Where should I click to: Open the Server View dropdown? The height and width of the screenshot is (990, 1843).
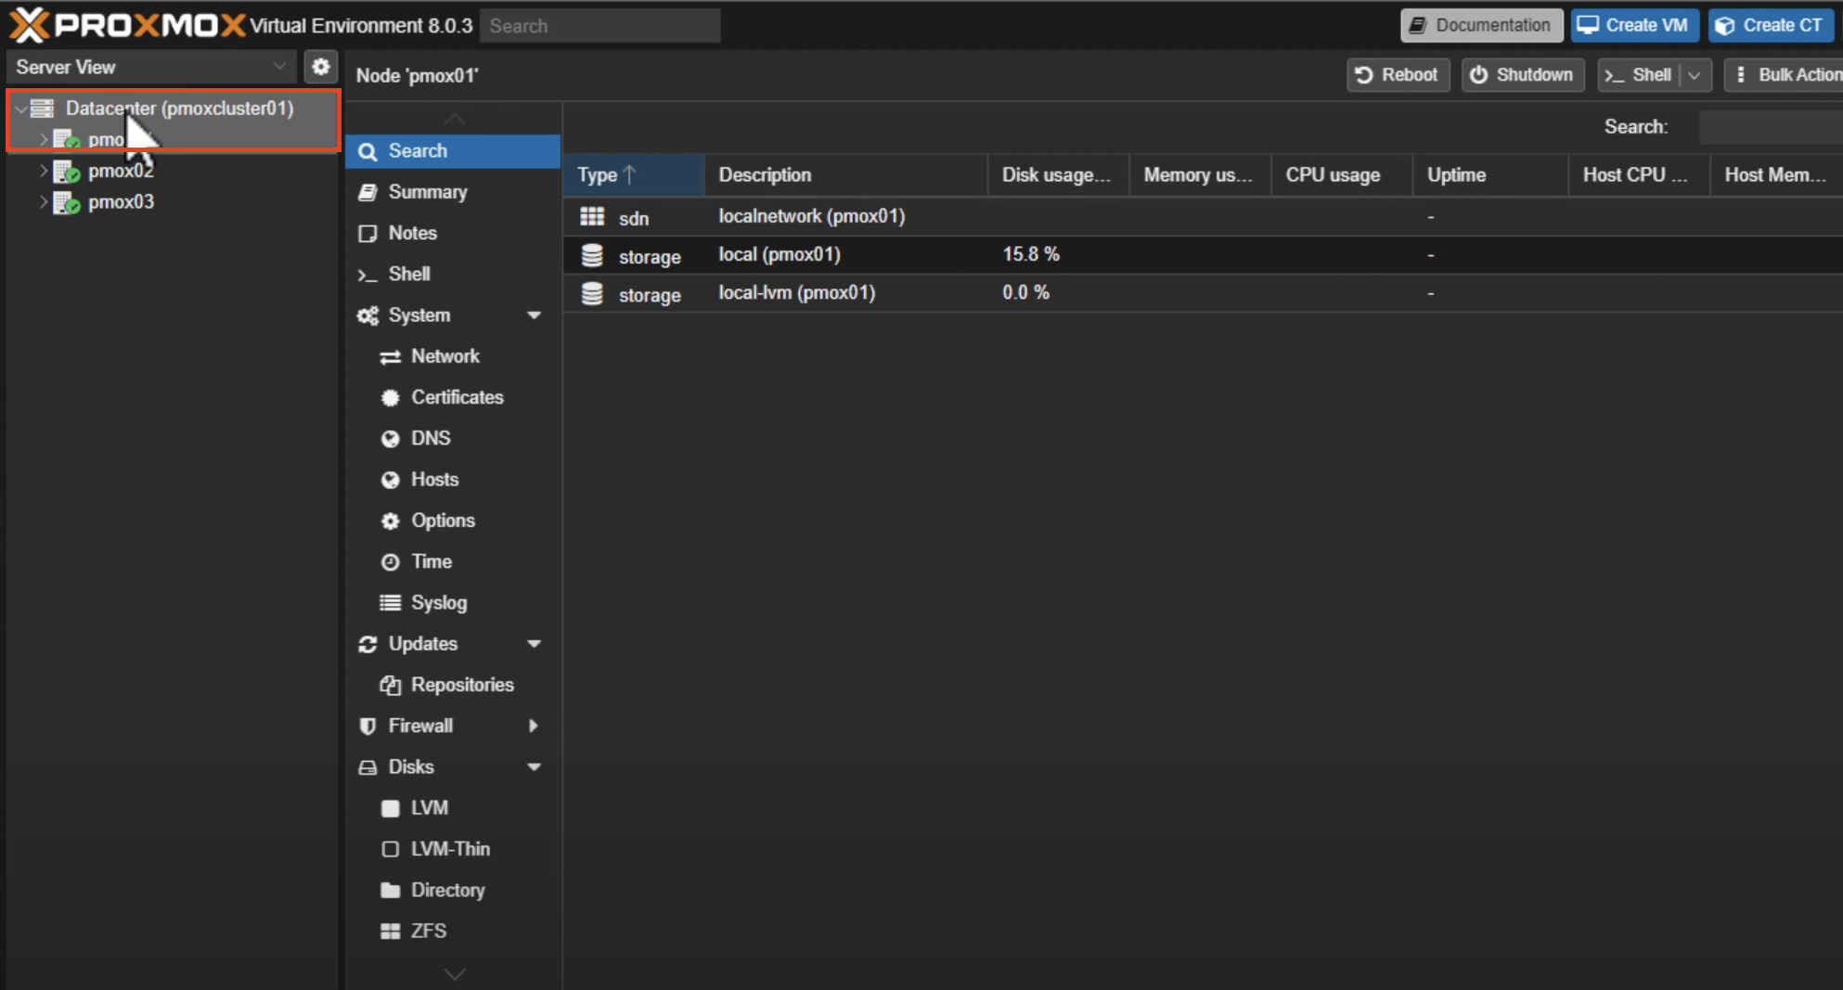pyautogui.click(x=280, y=66)
